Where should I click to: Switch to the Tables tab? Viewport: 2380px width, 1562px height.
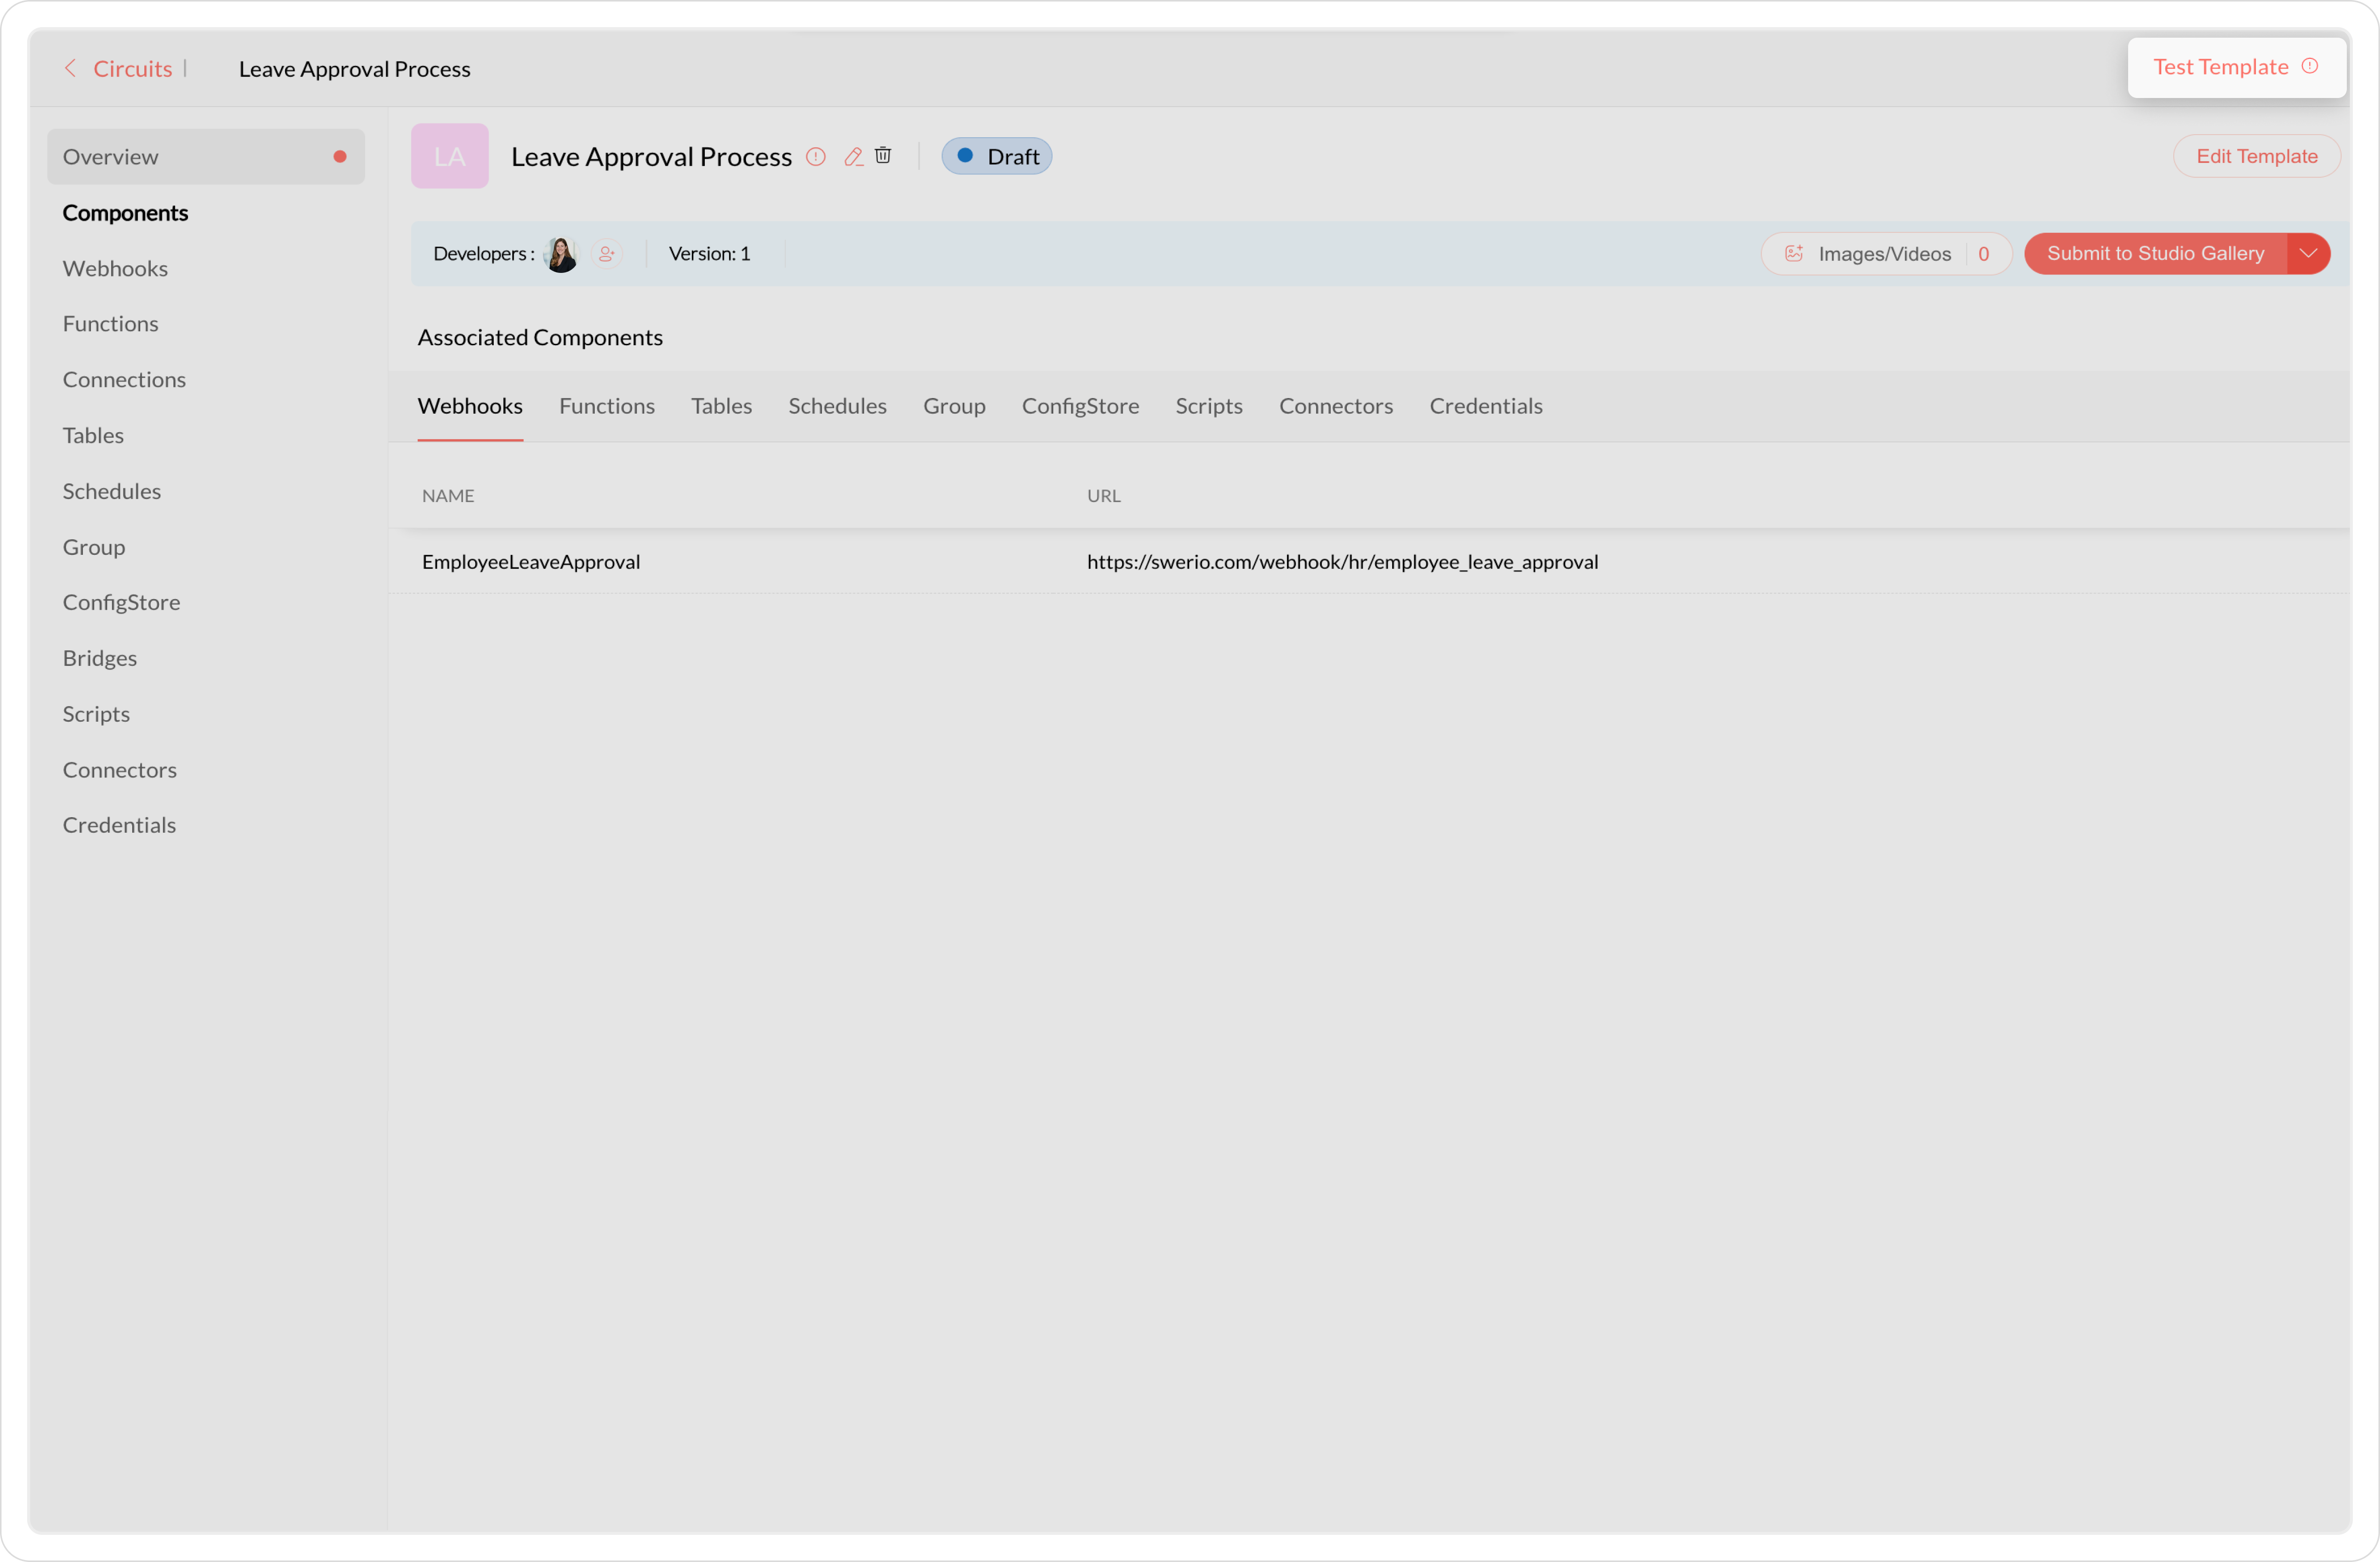point(722,406)
